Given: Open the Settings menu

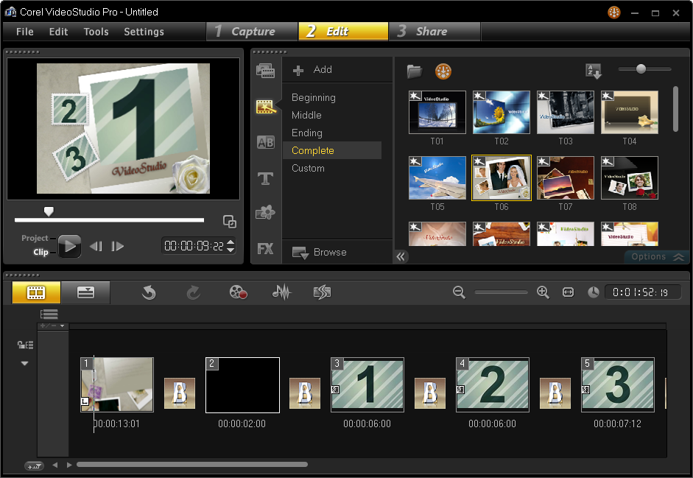Looking at the screenshot, I should click(144, 32).
